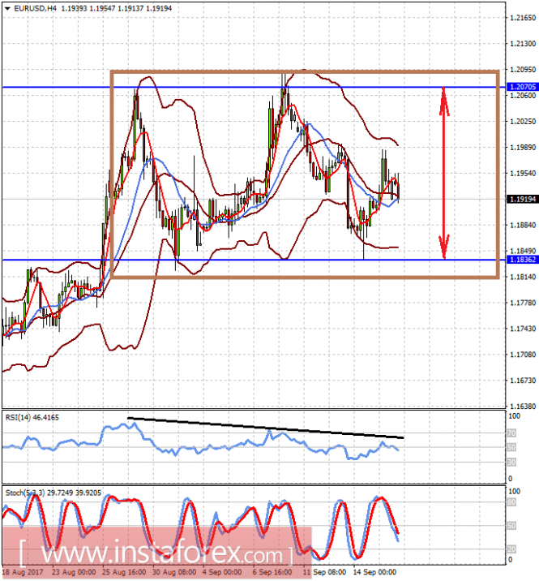This screenshot has height=581, width=539.
Task: Click the RSI 70 level label
Action: [x=511, y=433]
